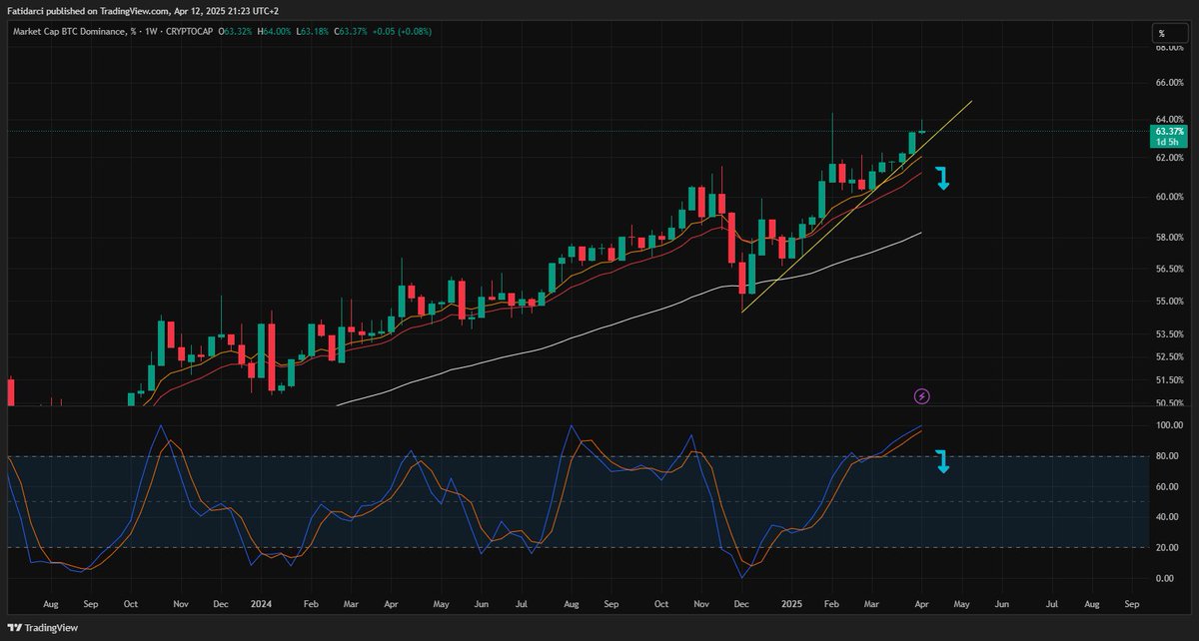
Task: Click the 58.00% price axis label
Action: (x=1169, y=238)
